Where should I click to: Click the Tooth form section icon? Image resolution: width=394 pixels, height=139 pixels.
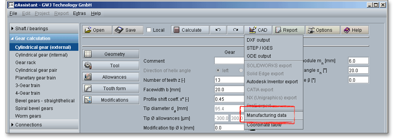click(x=88, y=88)
